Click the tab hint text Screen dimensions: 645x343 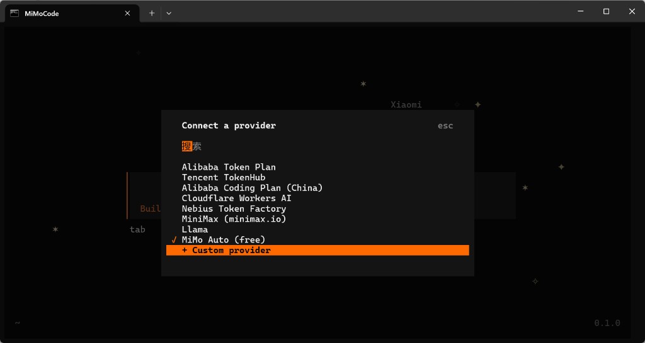(x=137, y=229)
